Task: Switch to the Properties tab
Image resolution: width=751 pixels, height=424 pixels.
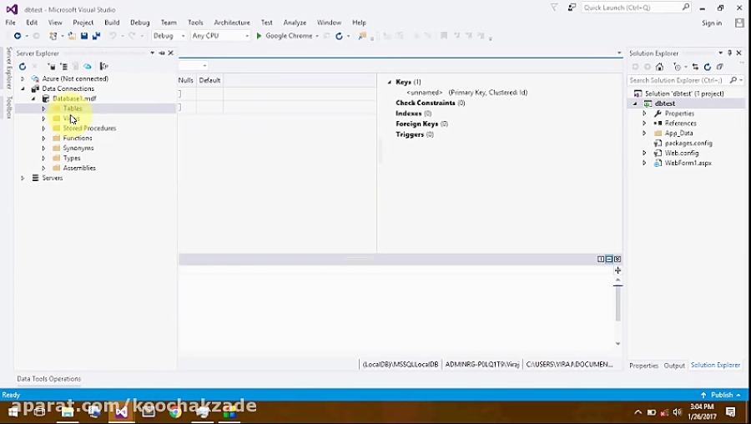Action: point(643,366)
